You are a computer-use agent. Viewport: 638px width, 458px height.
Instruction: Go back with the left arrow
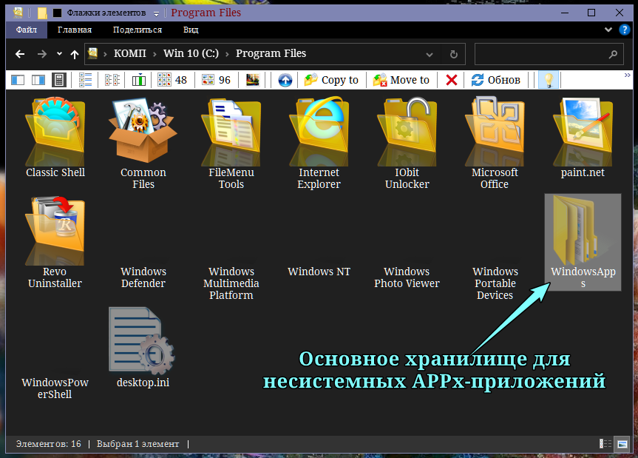[x=20, y=54]
